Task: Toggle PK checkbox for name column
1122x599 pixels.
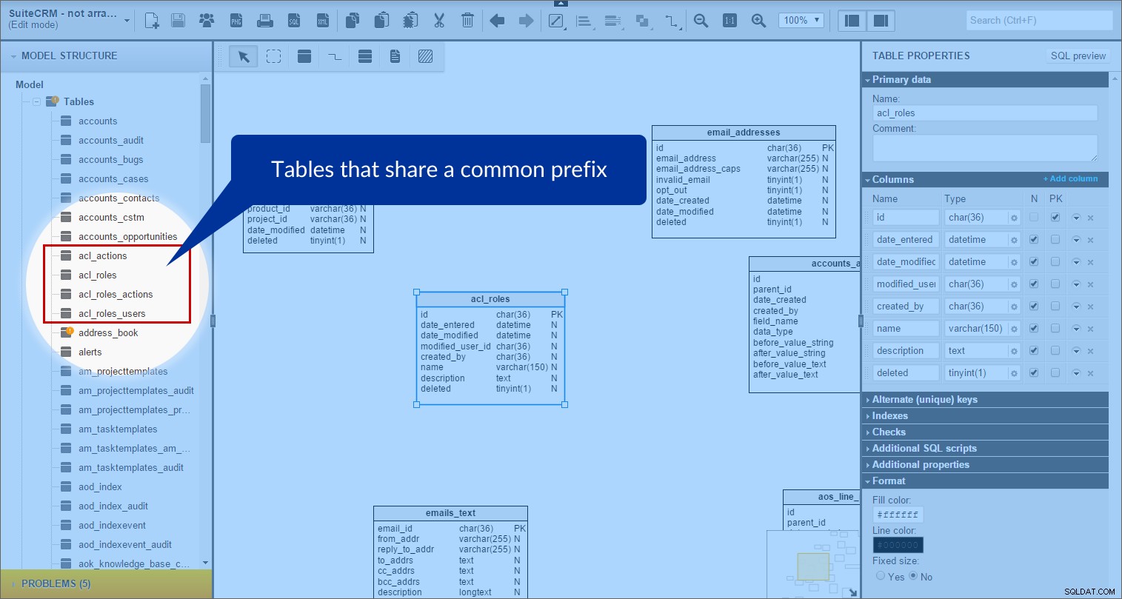Action: 1055,329
